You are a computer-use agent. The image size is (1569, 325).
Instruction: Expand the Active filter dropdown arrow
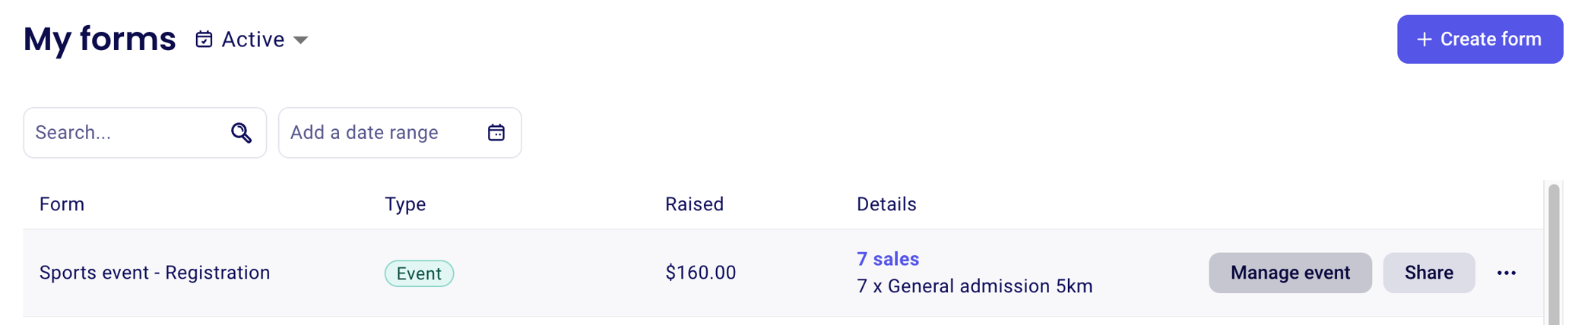[301, 40]
